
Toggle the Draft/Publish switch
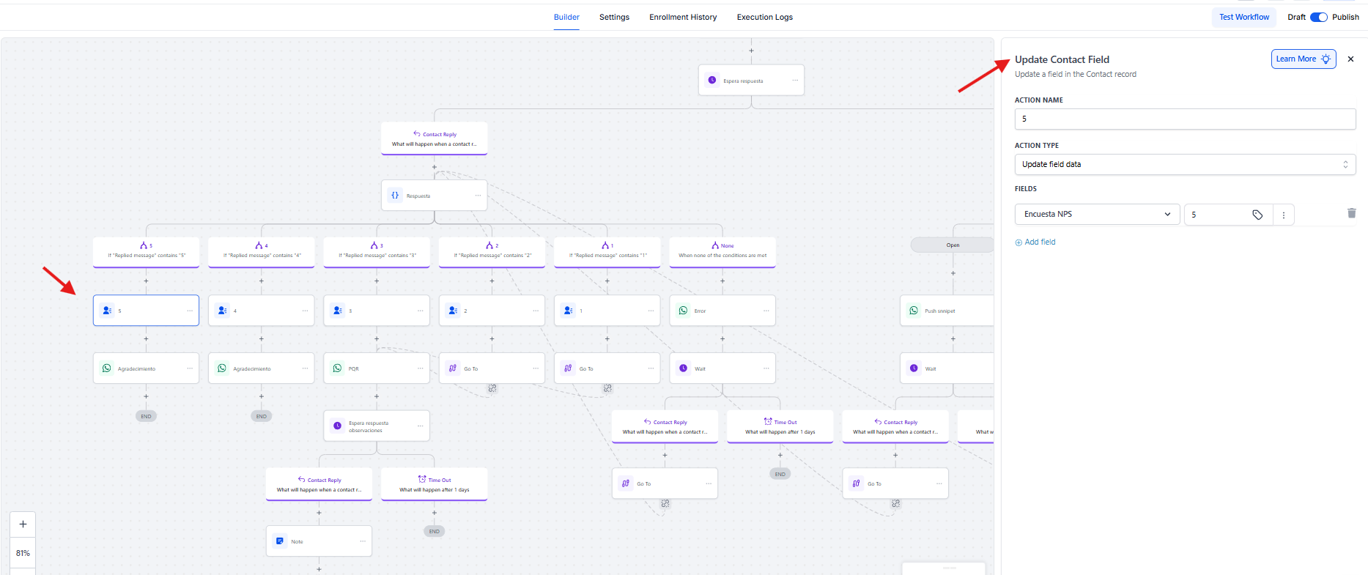click(x=1318, y=17)
